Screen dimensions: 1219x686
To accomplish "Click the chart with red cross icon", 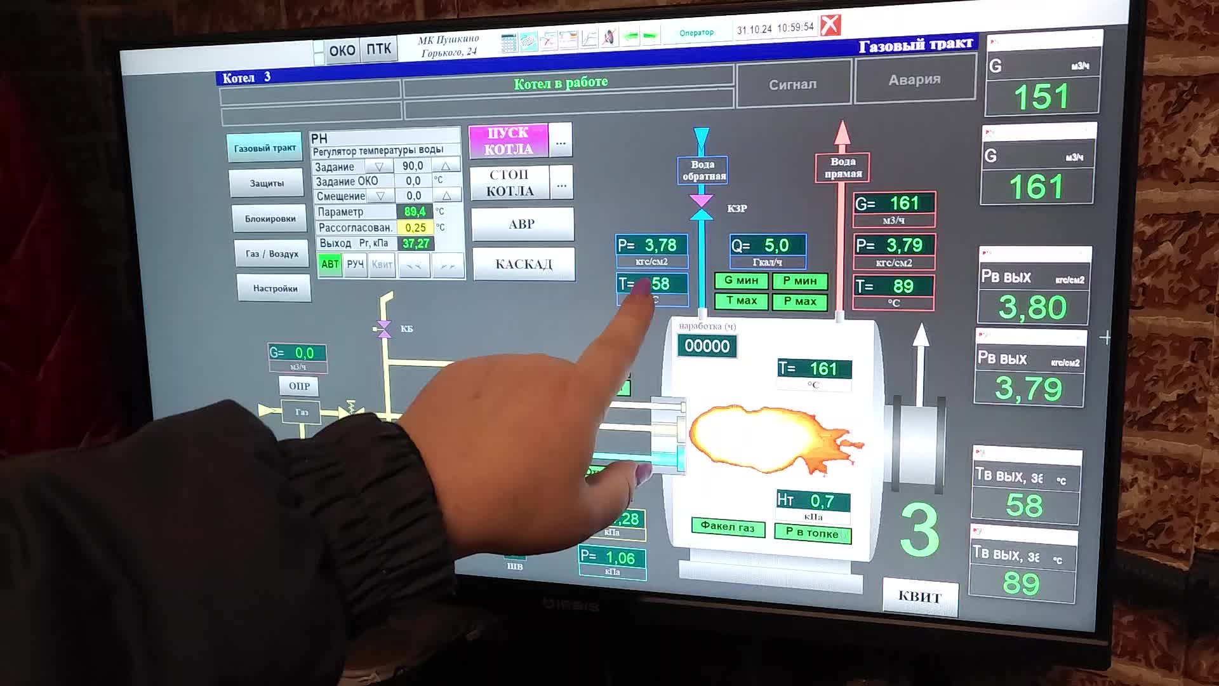I will (x=548, y=40).
